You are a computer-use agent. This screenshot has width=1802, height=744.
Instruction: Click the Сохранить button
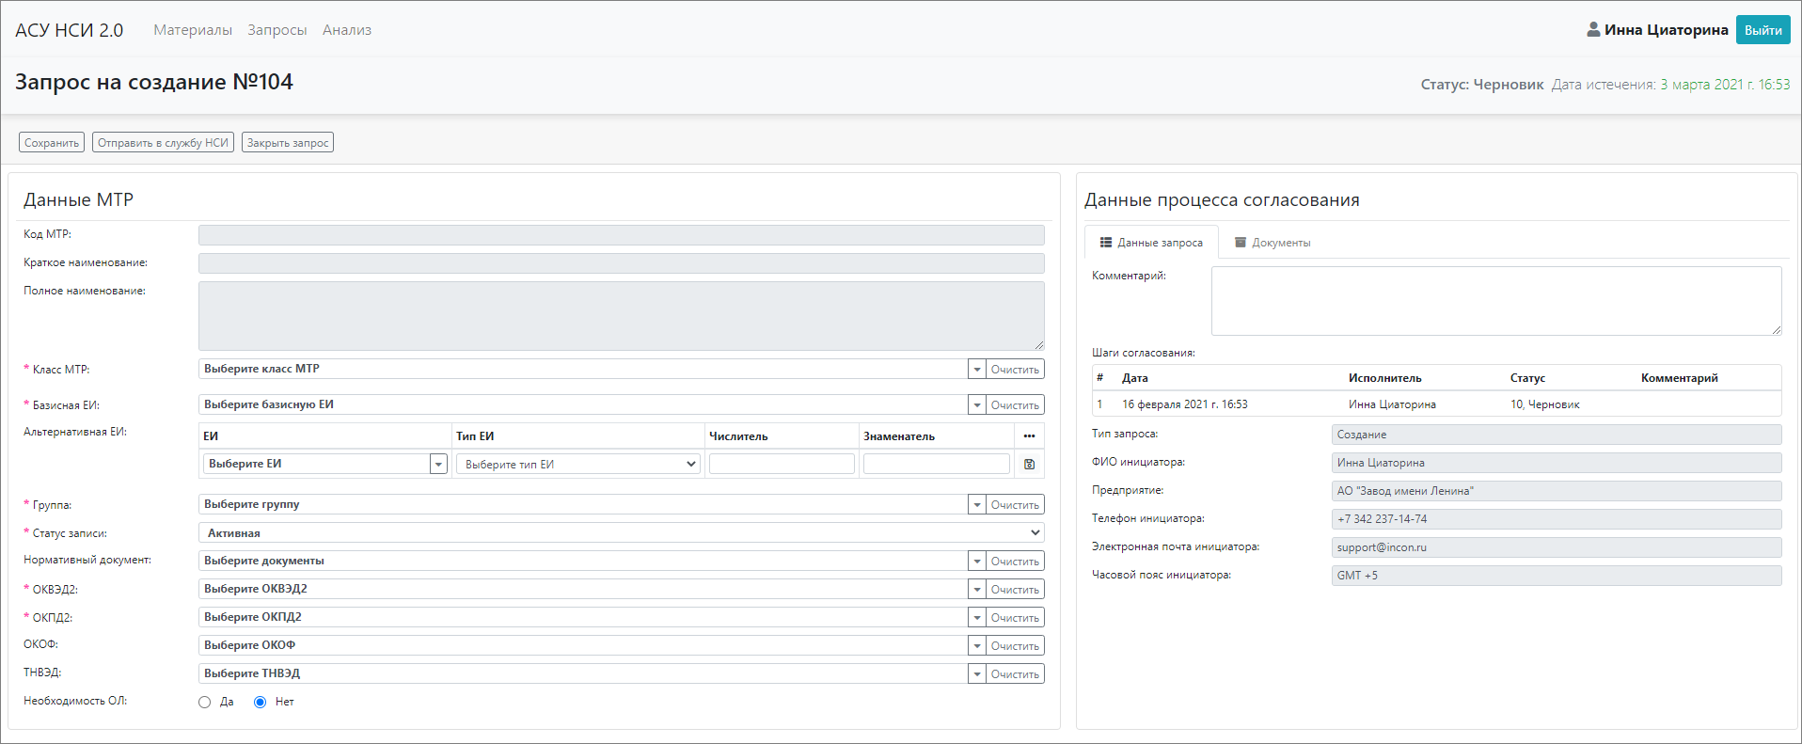pos(52,143)
